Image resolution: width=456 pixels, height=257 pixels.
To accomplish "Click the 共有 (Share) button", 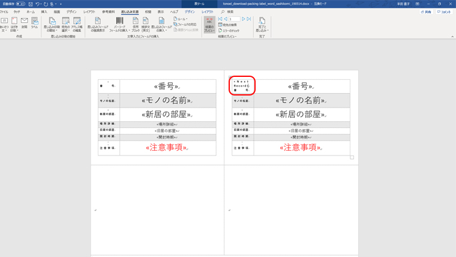I will coord(426,11).
